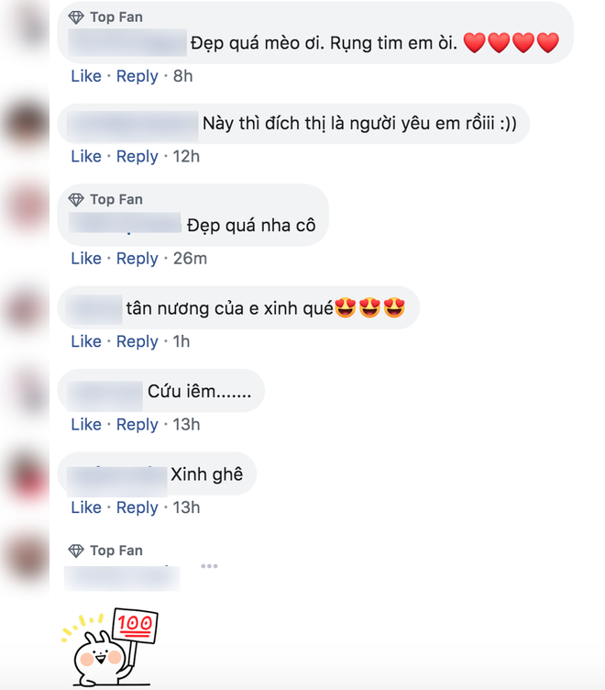
Task: Click the Top Fan diamond badge on first comment
Action: click(x=76, y=17)
